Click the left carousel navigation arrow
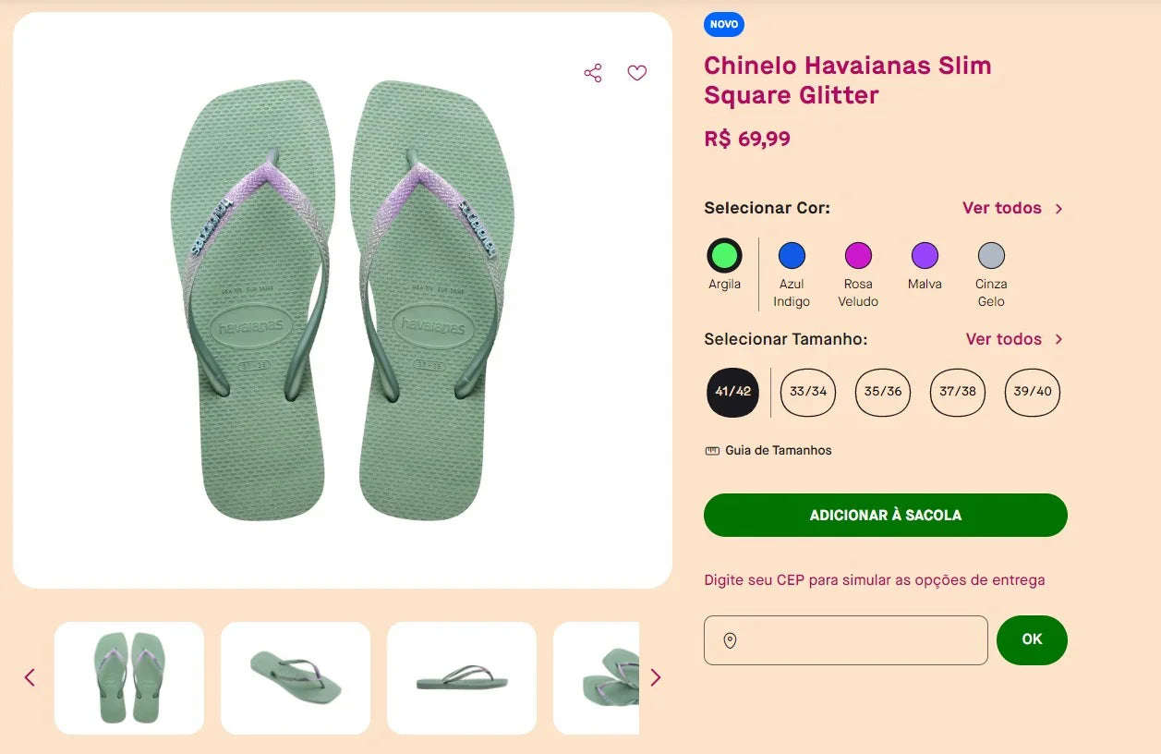Image resolution: width=1161 pixels, height=754 pixels. tap(29, 677)
